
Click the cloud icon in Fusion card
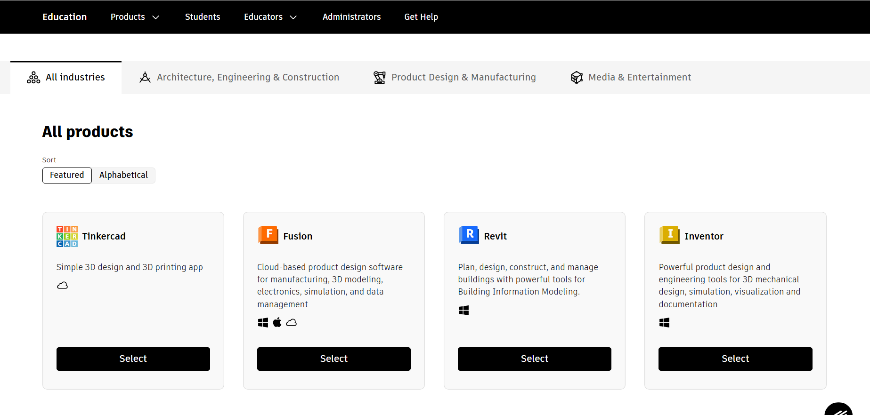tap(292, 322)
